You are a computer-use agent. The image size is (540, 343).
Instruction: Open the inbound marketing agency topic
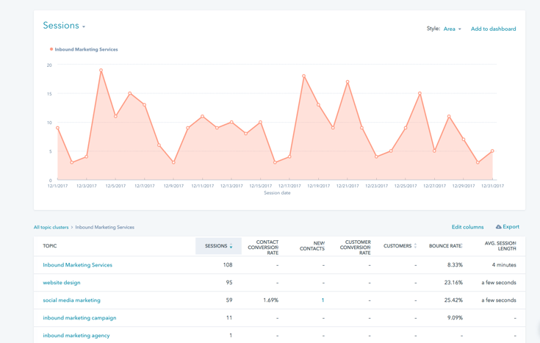pos(76,336)
